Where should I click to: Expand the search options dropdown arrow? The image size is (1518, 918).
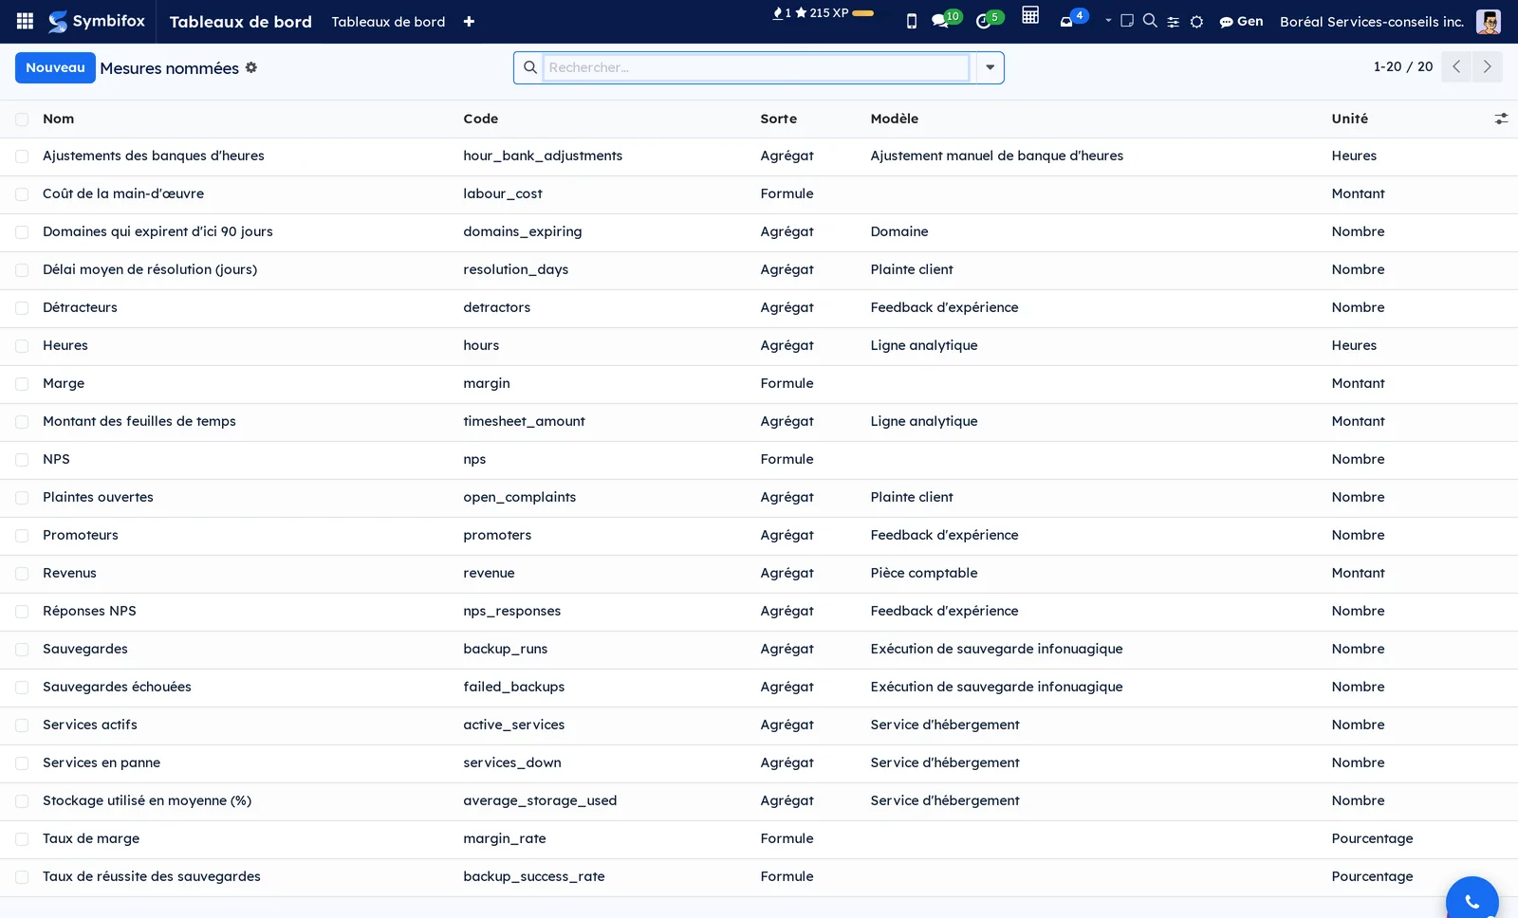click(x=990, y=67)
